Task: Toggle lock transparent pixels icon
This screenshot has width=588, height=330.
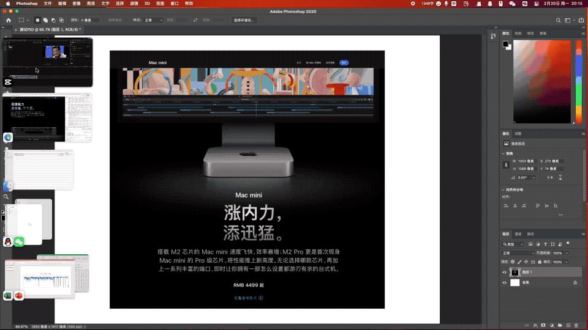Action: [513, 262]
